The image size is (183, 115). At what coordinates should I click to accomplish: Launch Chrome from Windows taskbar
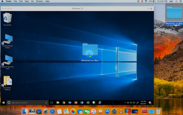[64, 102]
